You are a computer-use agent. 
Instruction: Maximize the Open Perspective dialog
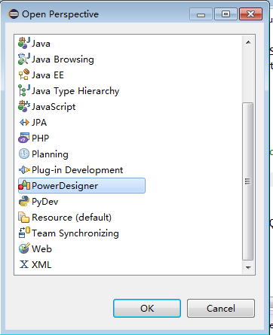[225, 14]
